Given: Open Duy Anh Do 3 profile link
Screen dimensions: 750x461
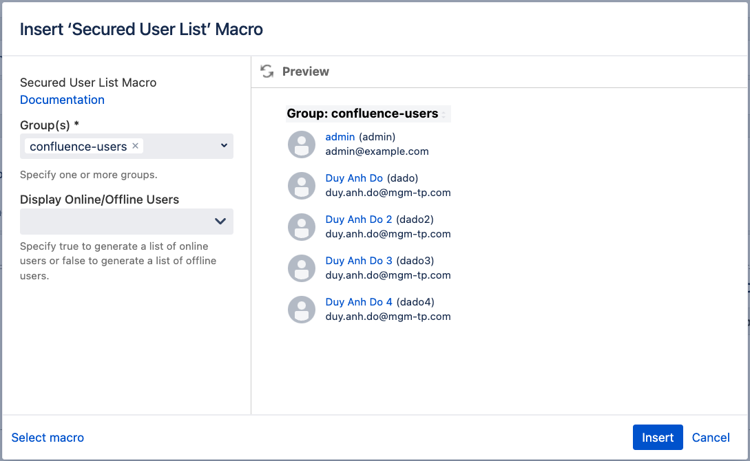Looking at the screenshot, I should [358, 261].
